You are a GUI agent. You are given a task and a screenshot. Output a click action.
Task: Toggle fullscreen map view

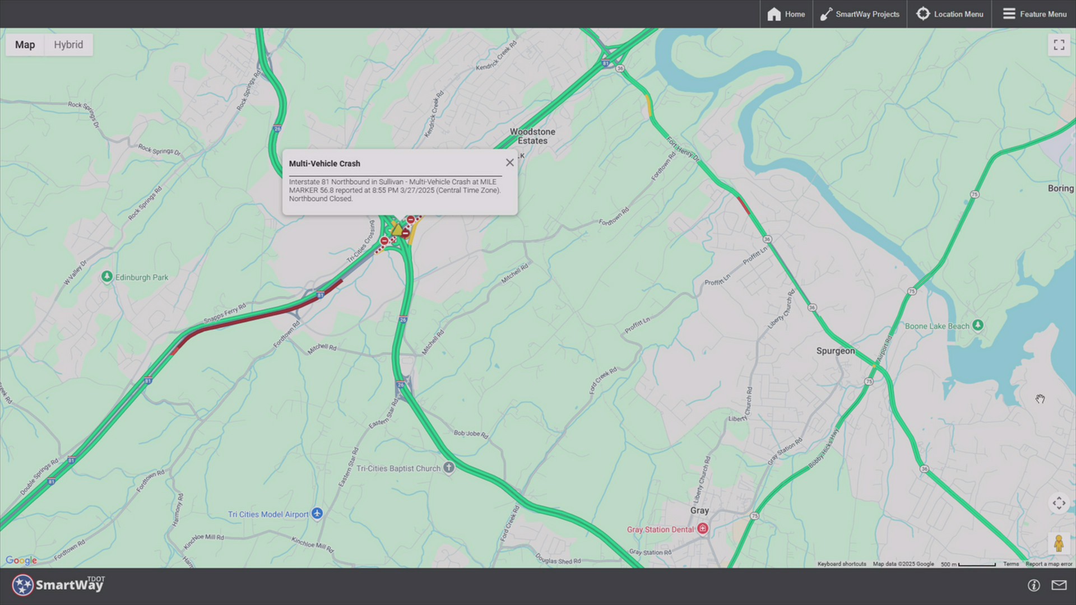1059,45
